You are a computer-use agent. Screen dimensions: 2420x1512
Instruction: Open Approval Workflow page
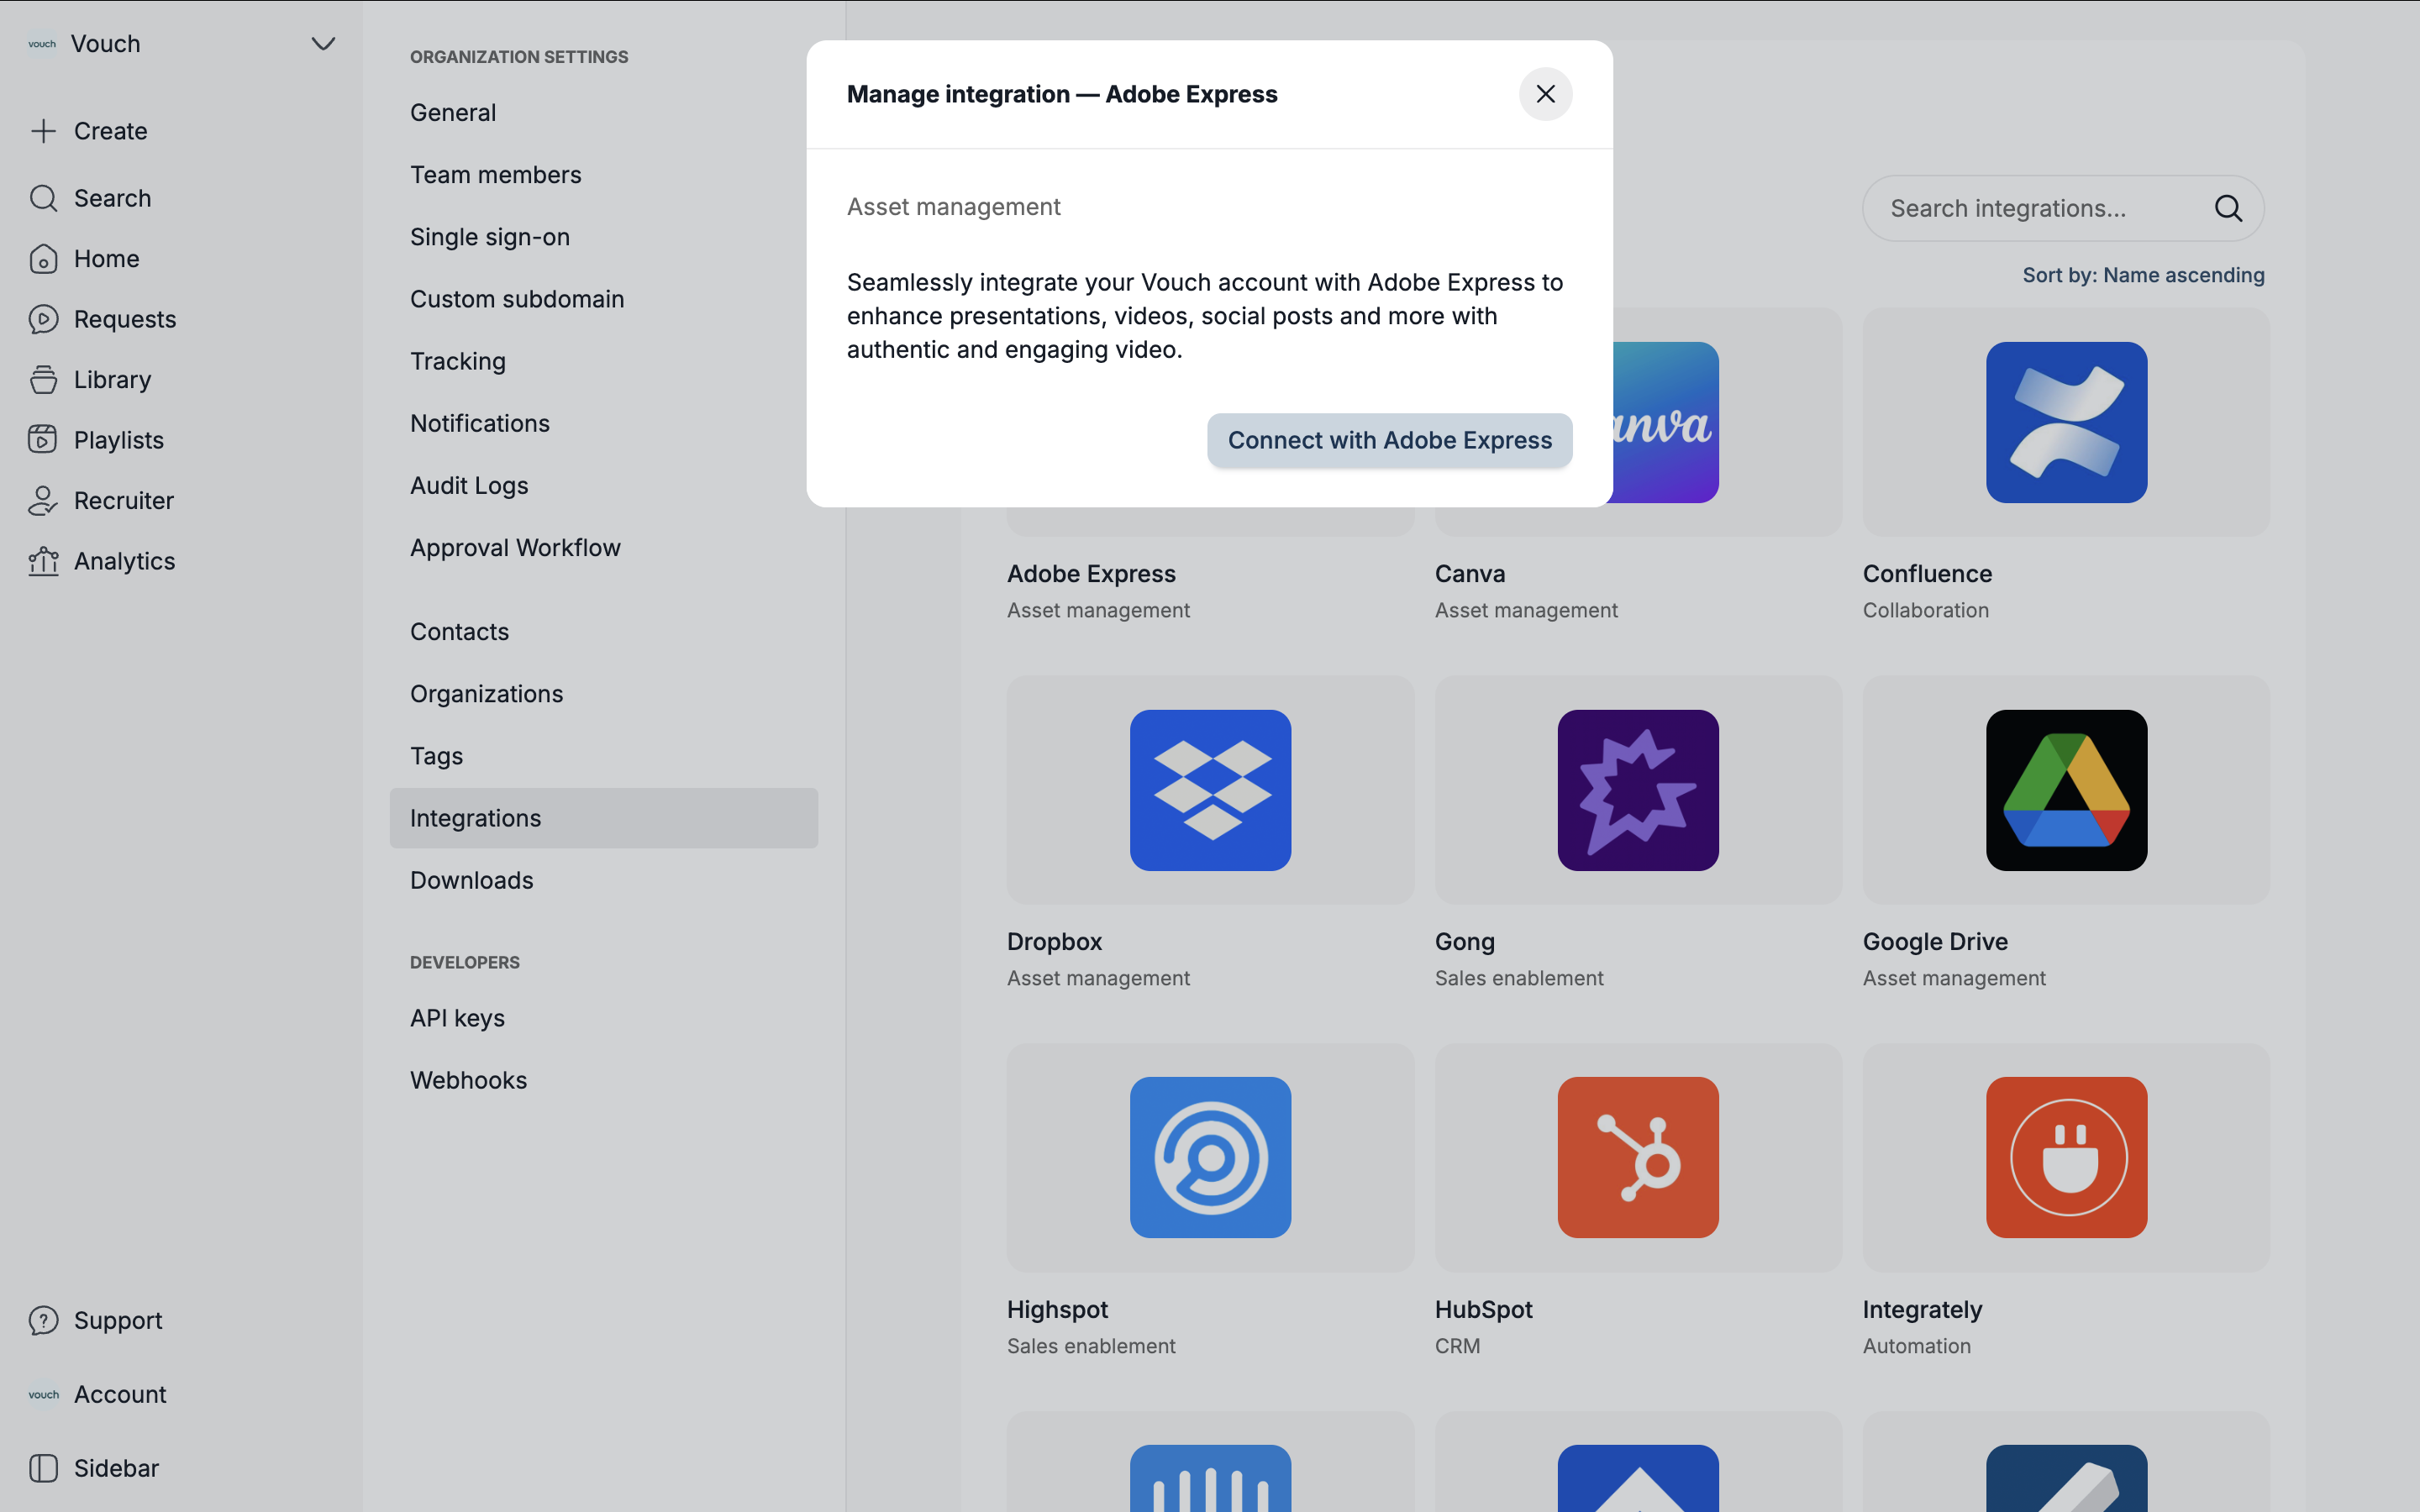click(x=603, y=548)
